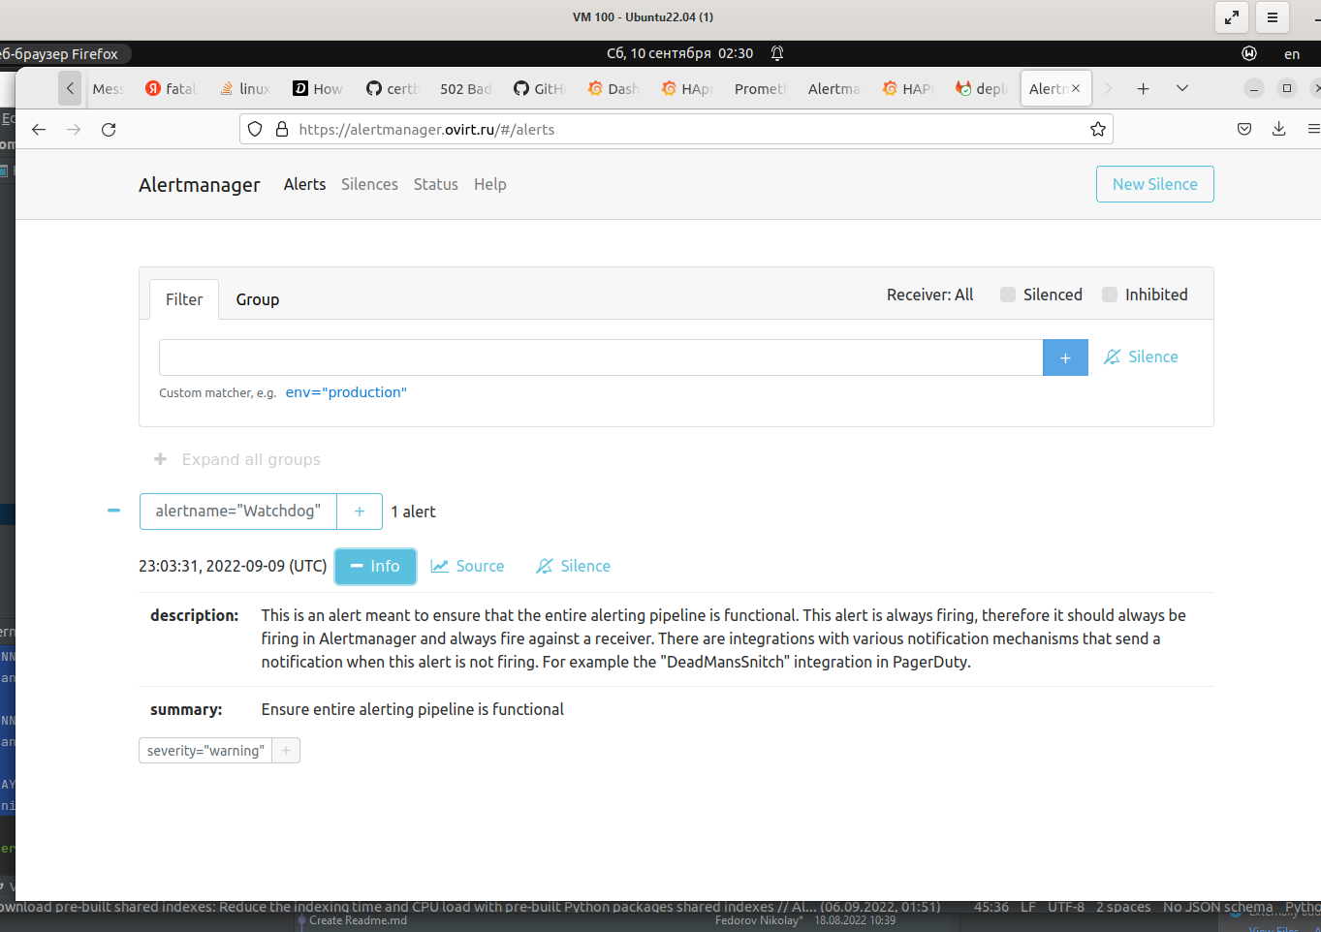The height and width of the screenshot is (932, 1321).
Task: Switch to the Prometheus browser tab
Action: click(x=760, y=88)
